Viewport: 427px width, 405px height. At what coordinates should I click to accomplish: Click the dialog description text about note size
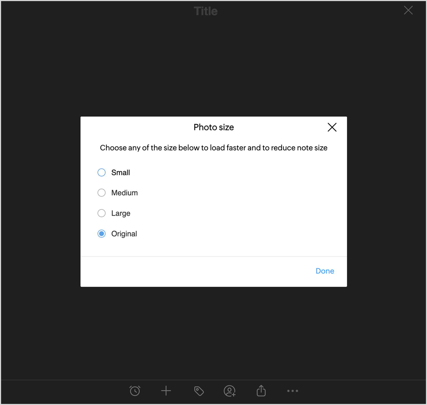(214, 148)
